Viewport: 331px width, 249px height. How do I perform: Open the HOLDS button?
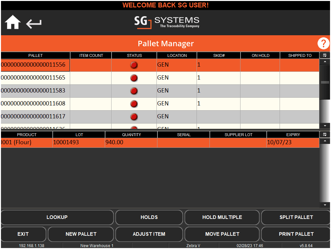(x=149, y=217)
